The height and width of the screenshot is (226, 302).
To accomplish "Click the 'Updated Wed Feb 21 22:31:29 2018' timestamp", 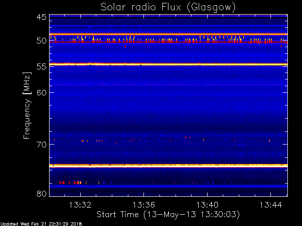I will point(41,224).
